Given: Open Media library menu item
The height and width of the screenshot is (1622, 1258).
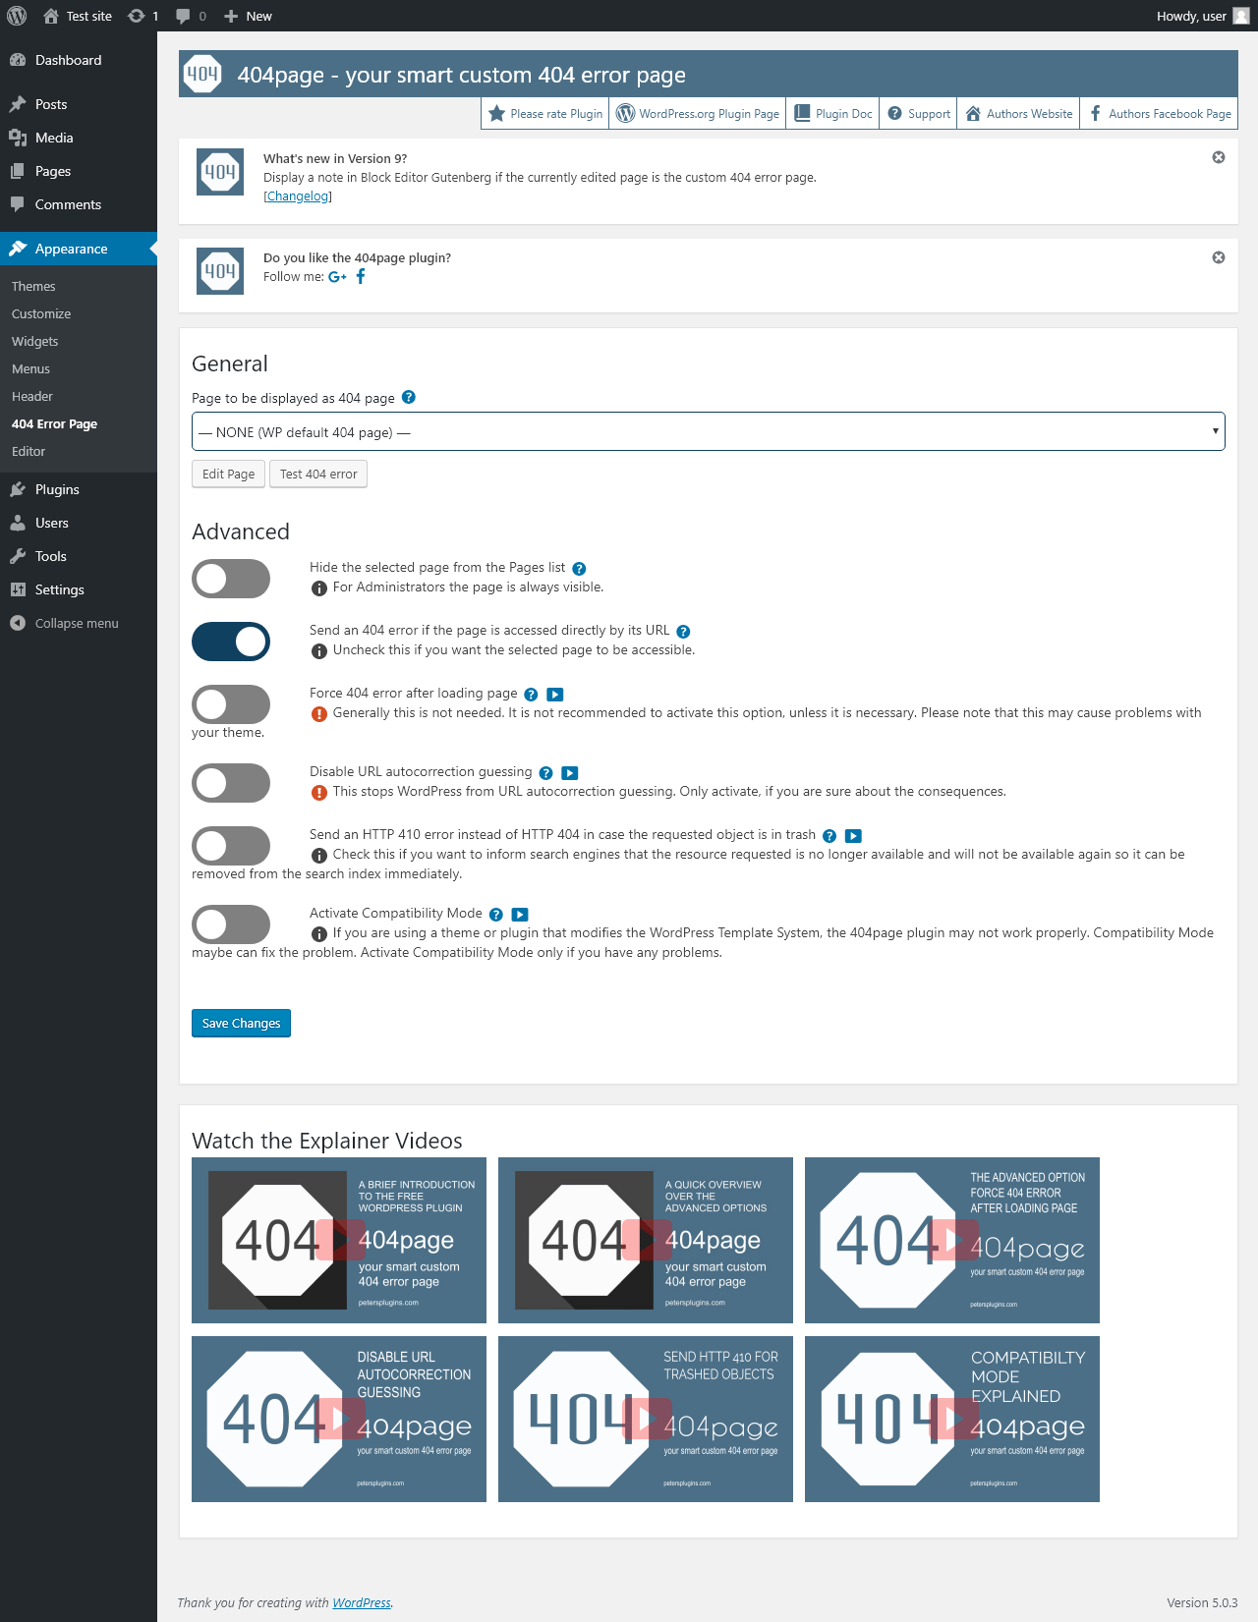Looking at the screenshot, I should (79, 138).
